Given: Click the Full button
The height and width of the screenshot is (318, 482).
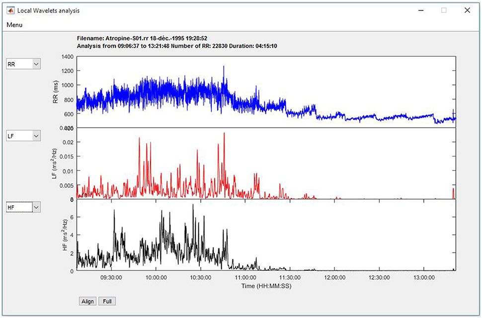Looking at the screenshot, I should 107,301.
